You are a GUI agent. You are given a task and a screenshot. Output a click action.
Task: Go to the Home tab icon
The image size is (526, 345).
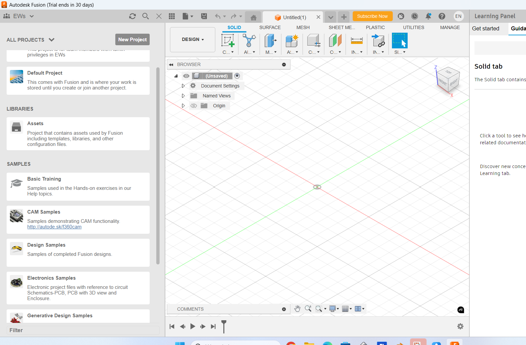[x=253, y=17]
